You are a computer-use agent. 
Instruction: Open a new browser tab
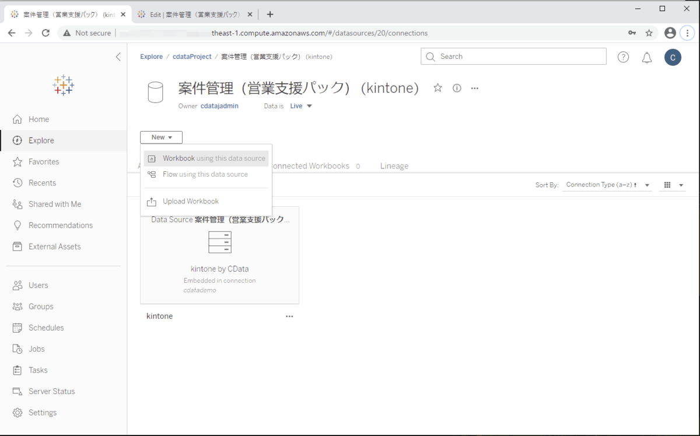coord(269,15)
